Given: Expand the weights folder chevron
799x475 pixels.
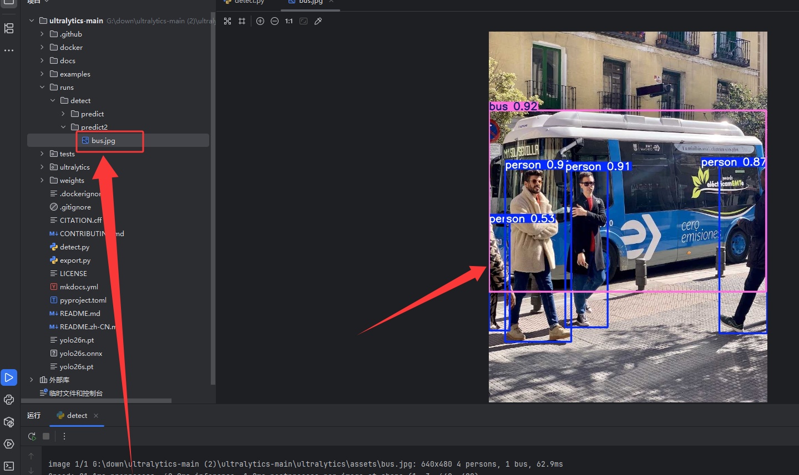Looking at the screenshot, I should 42,180.
